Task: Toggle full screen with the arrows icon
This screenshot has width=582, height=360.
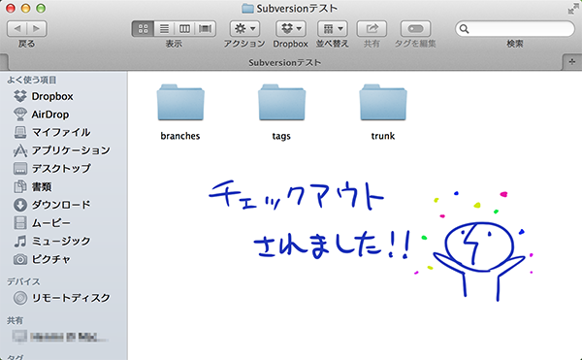Action: click(x=572, y=9)
